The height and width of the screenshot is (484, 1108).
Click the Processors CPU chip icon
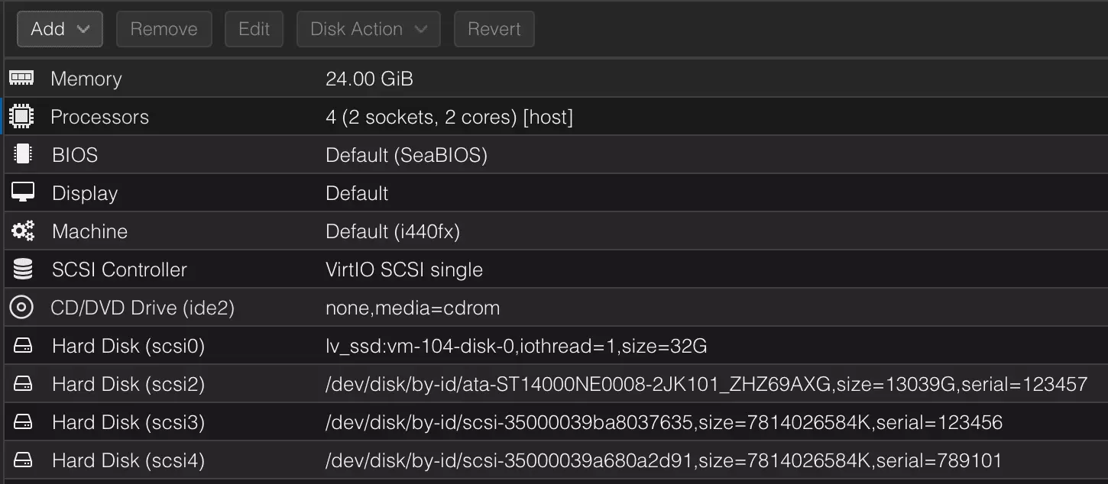pos(21,117)
